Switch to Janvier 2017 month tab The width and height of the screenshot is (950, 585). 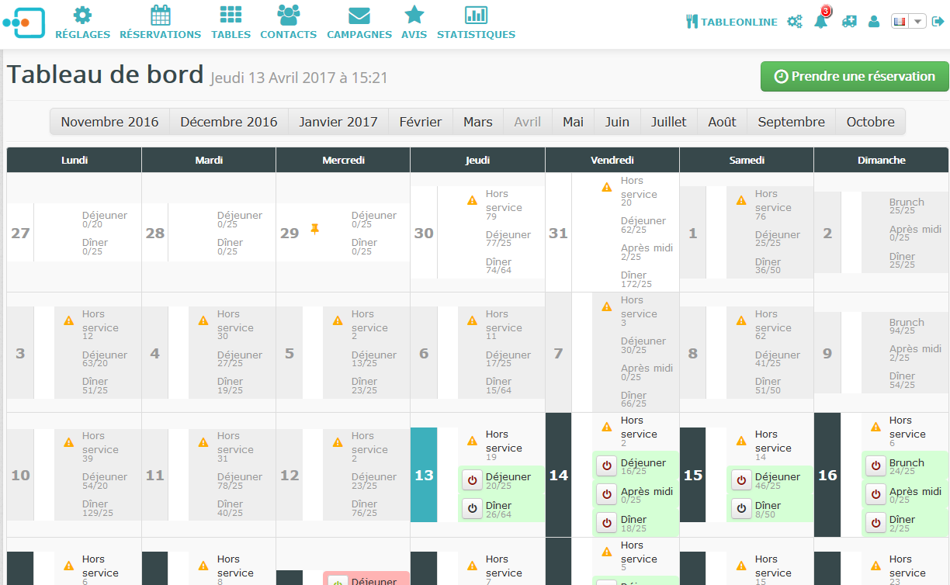click(x=338, y=122)
